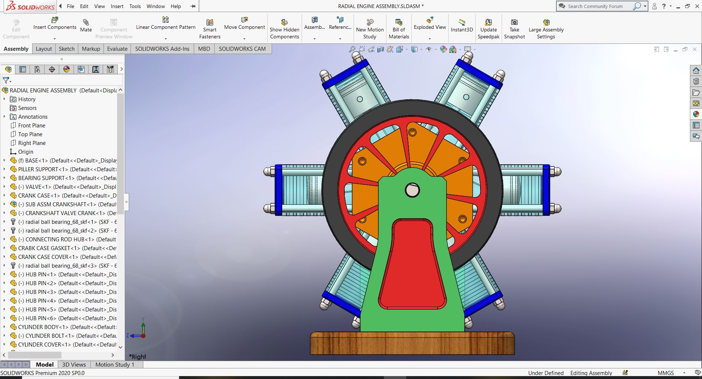This screenshot has width=702, height=379.
Task: Activate Move Component tool
Action: tap(245, 23)
